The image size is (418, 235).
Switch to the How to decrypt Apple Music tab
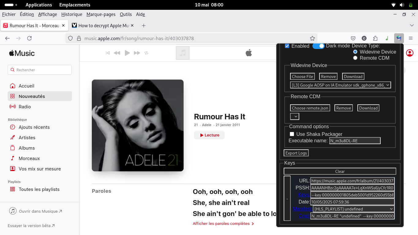pos(103,26)
